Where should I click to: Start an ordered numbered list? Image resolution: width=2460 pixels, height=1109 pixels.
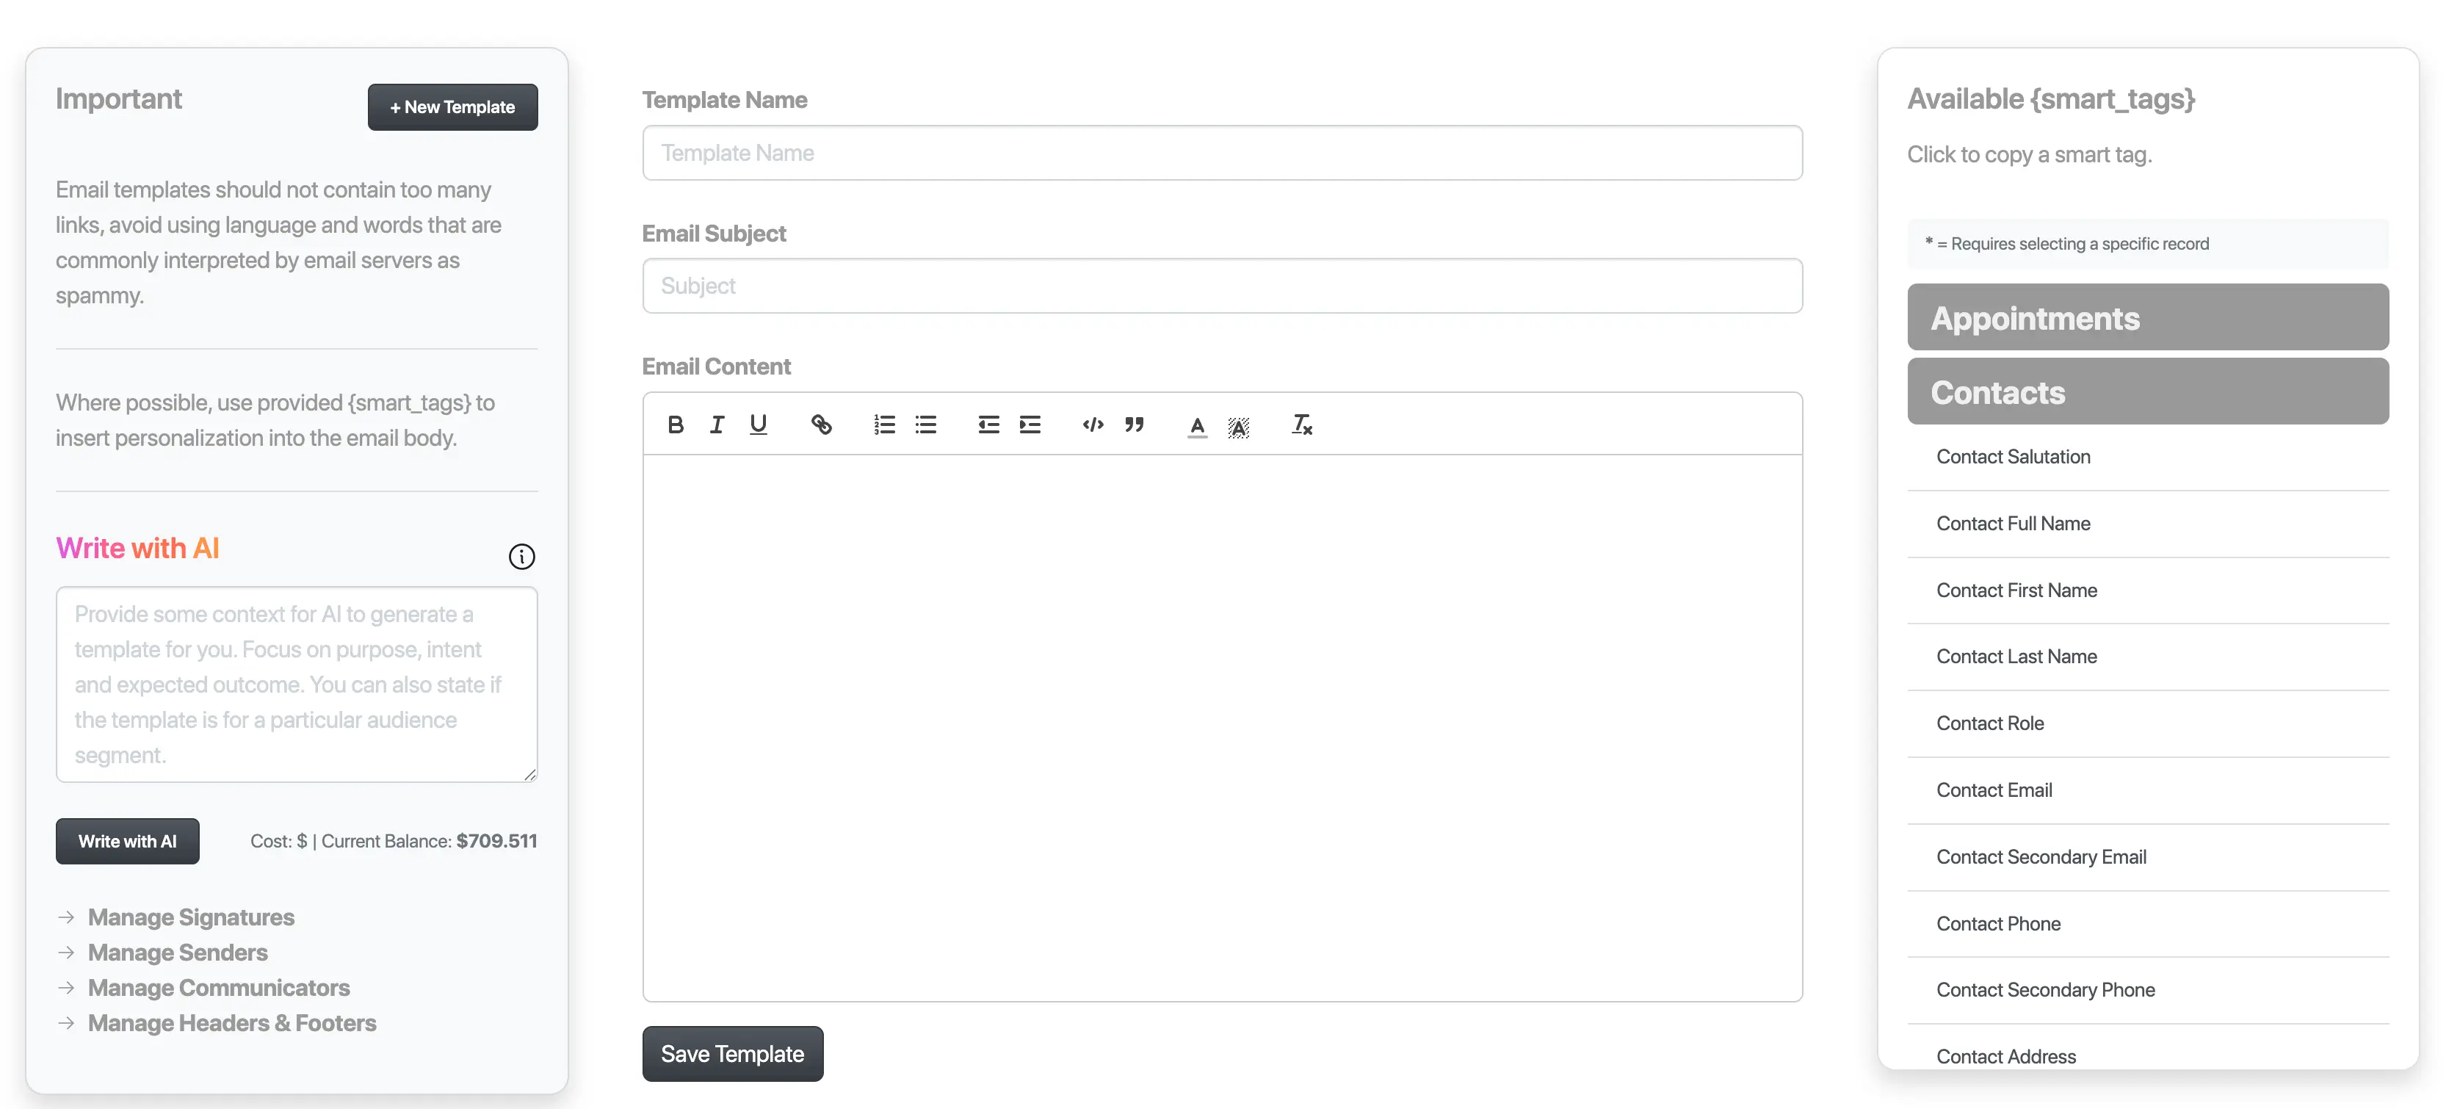coord(884,425)
